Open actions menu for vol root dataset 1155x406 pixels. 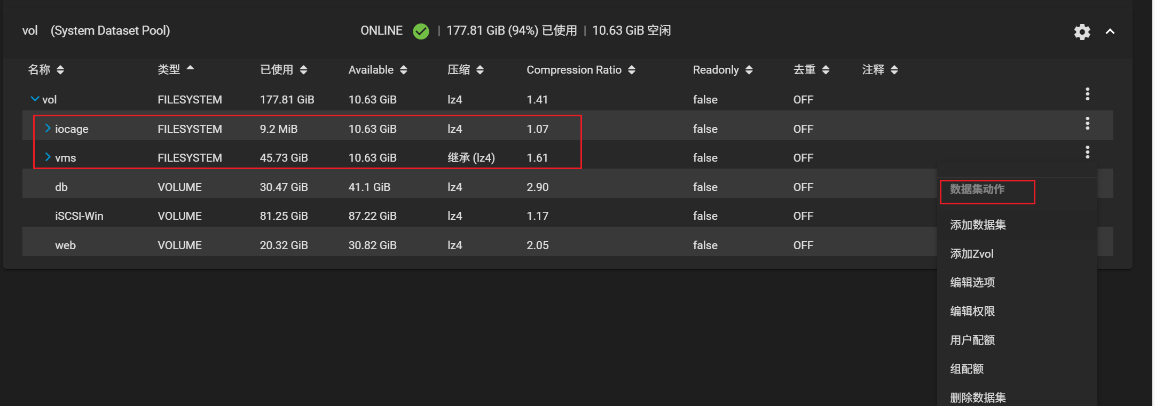[1087, 94]
